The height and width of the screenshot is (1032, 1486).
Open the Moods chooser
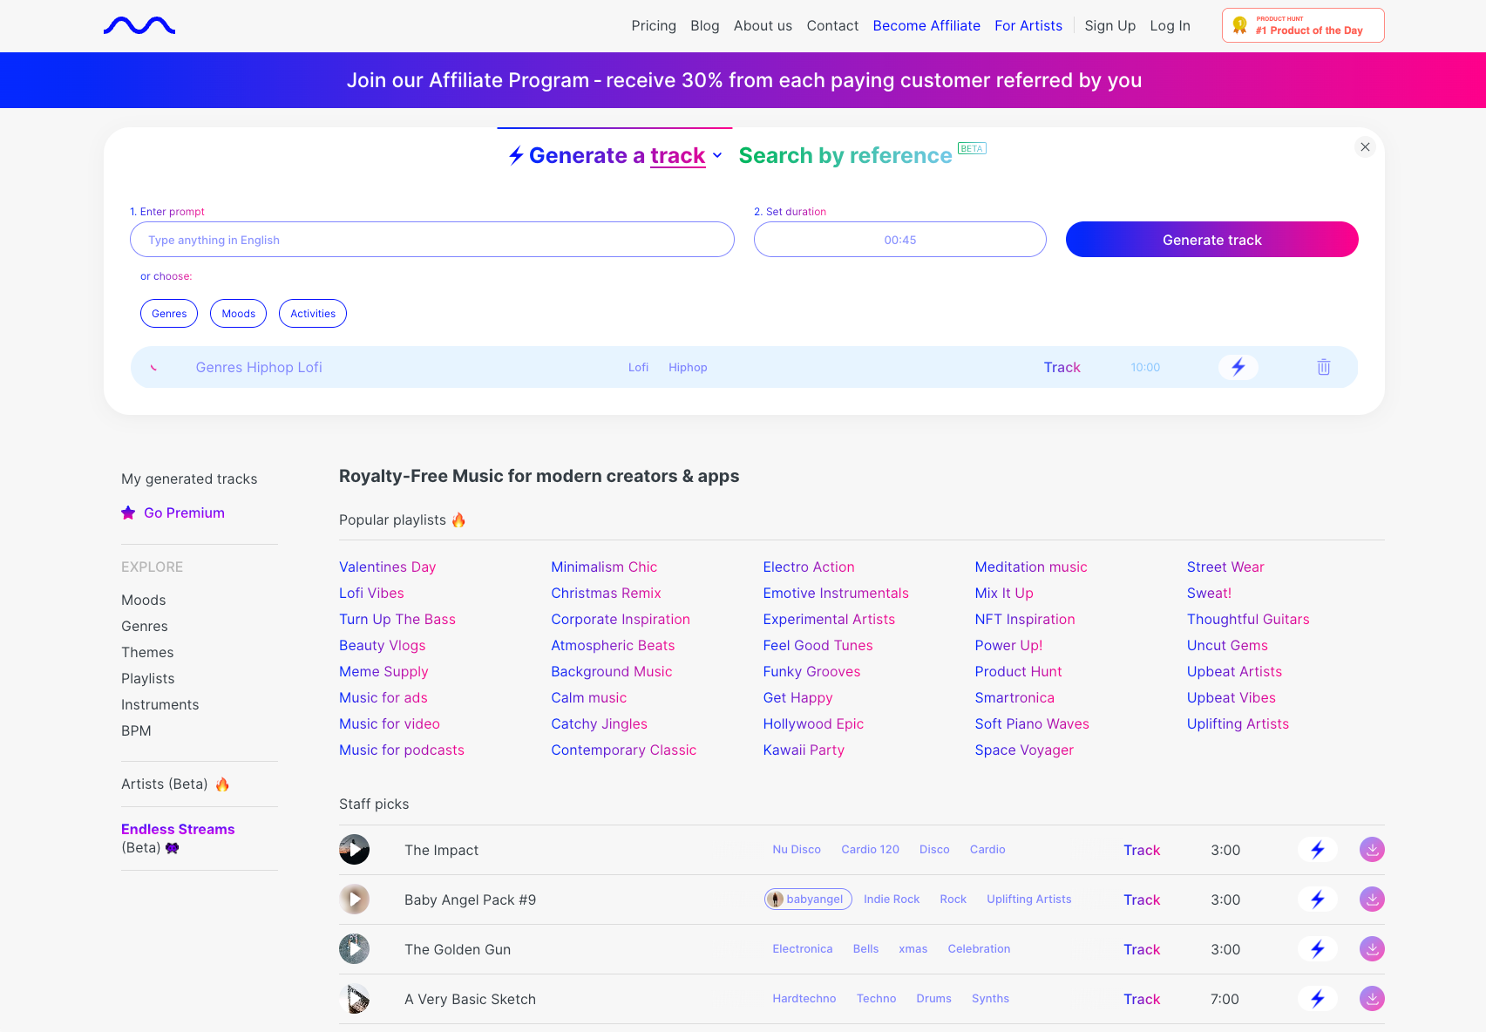point(238,314)
